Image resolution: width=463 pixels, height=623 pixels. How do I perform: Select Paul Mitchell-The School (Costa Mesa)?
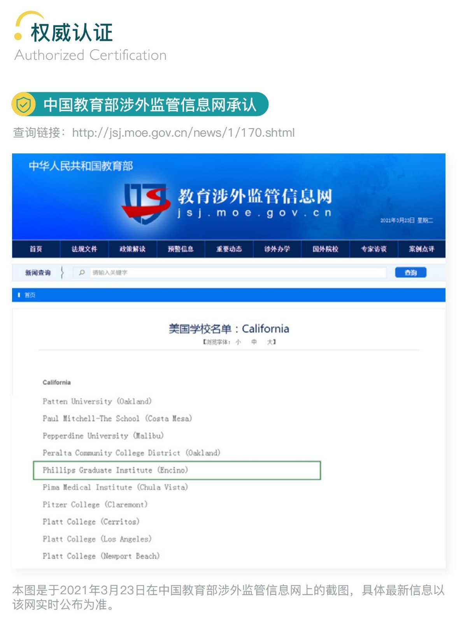pos(118,418)
